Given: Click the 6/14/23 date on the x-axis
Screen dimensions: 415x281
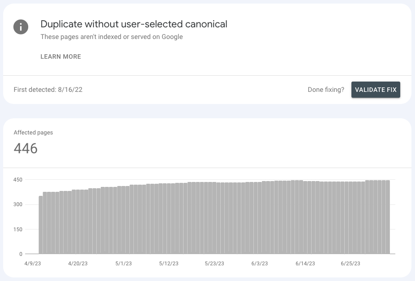Looking at the screenshot, I should click(x=305, y=264).
